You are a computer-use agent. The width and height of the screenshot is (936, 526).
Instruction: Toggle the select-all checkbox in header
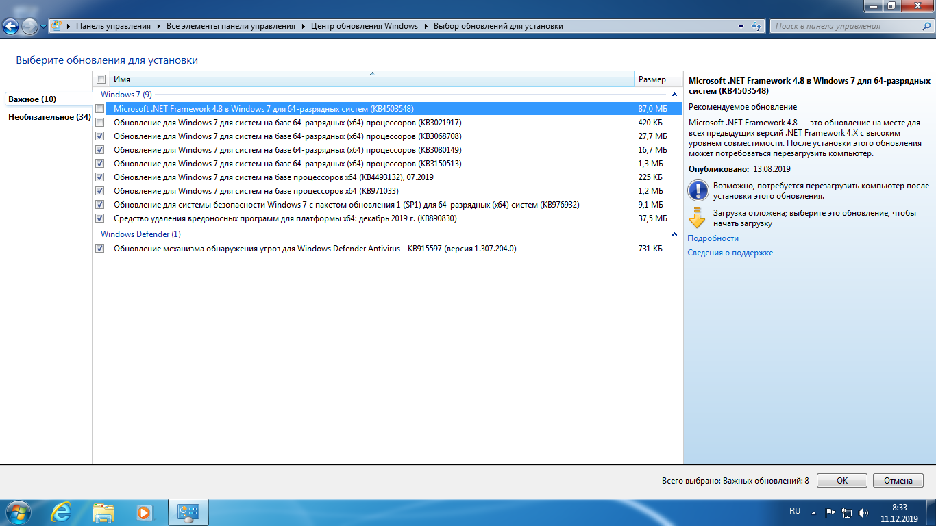(101, 79)
